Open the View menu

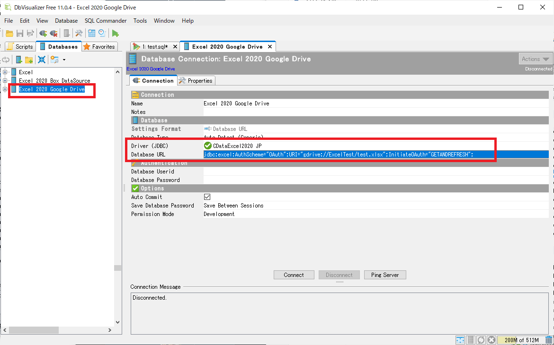pos(42,21)
